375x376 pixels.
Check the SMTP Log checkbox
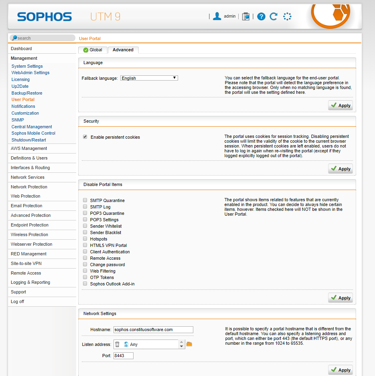tap(85, 206)
